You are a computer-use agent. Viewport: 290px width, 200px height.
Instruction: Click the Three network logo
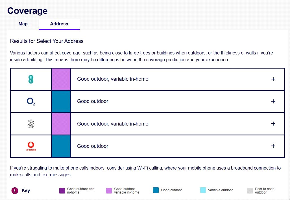click(31, 124)
